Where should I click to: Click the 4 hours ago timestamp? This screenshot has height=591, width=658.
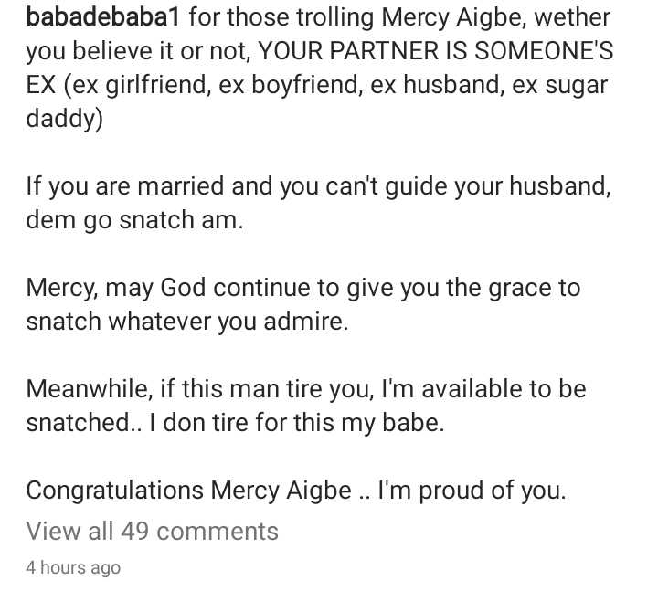click(x=73, y=567)
